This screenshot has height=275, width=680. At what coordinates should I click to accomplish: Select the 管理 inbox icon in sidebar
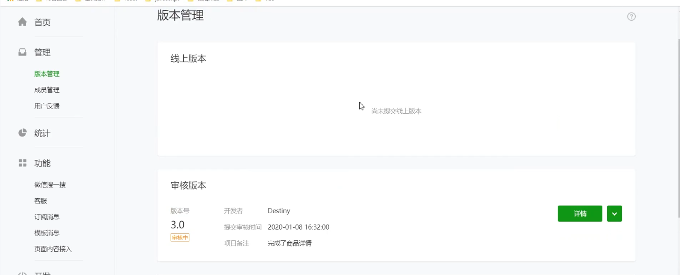point(22,52)
